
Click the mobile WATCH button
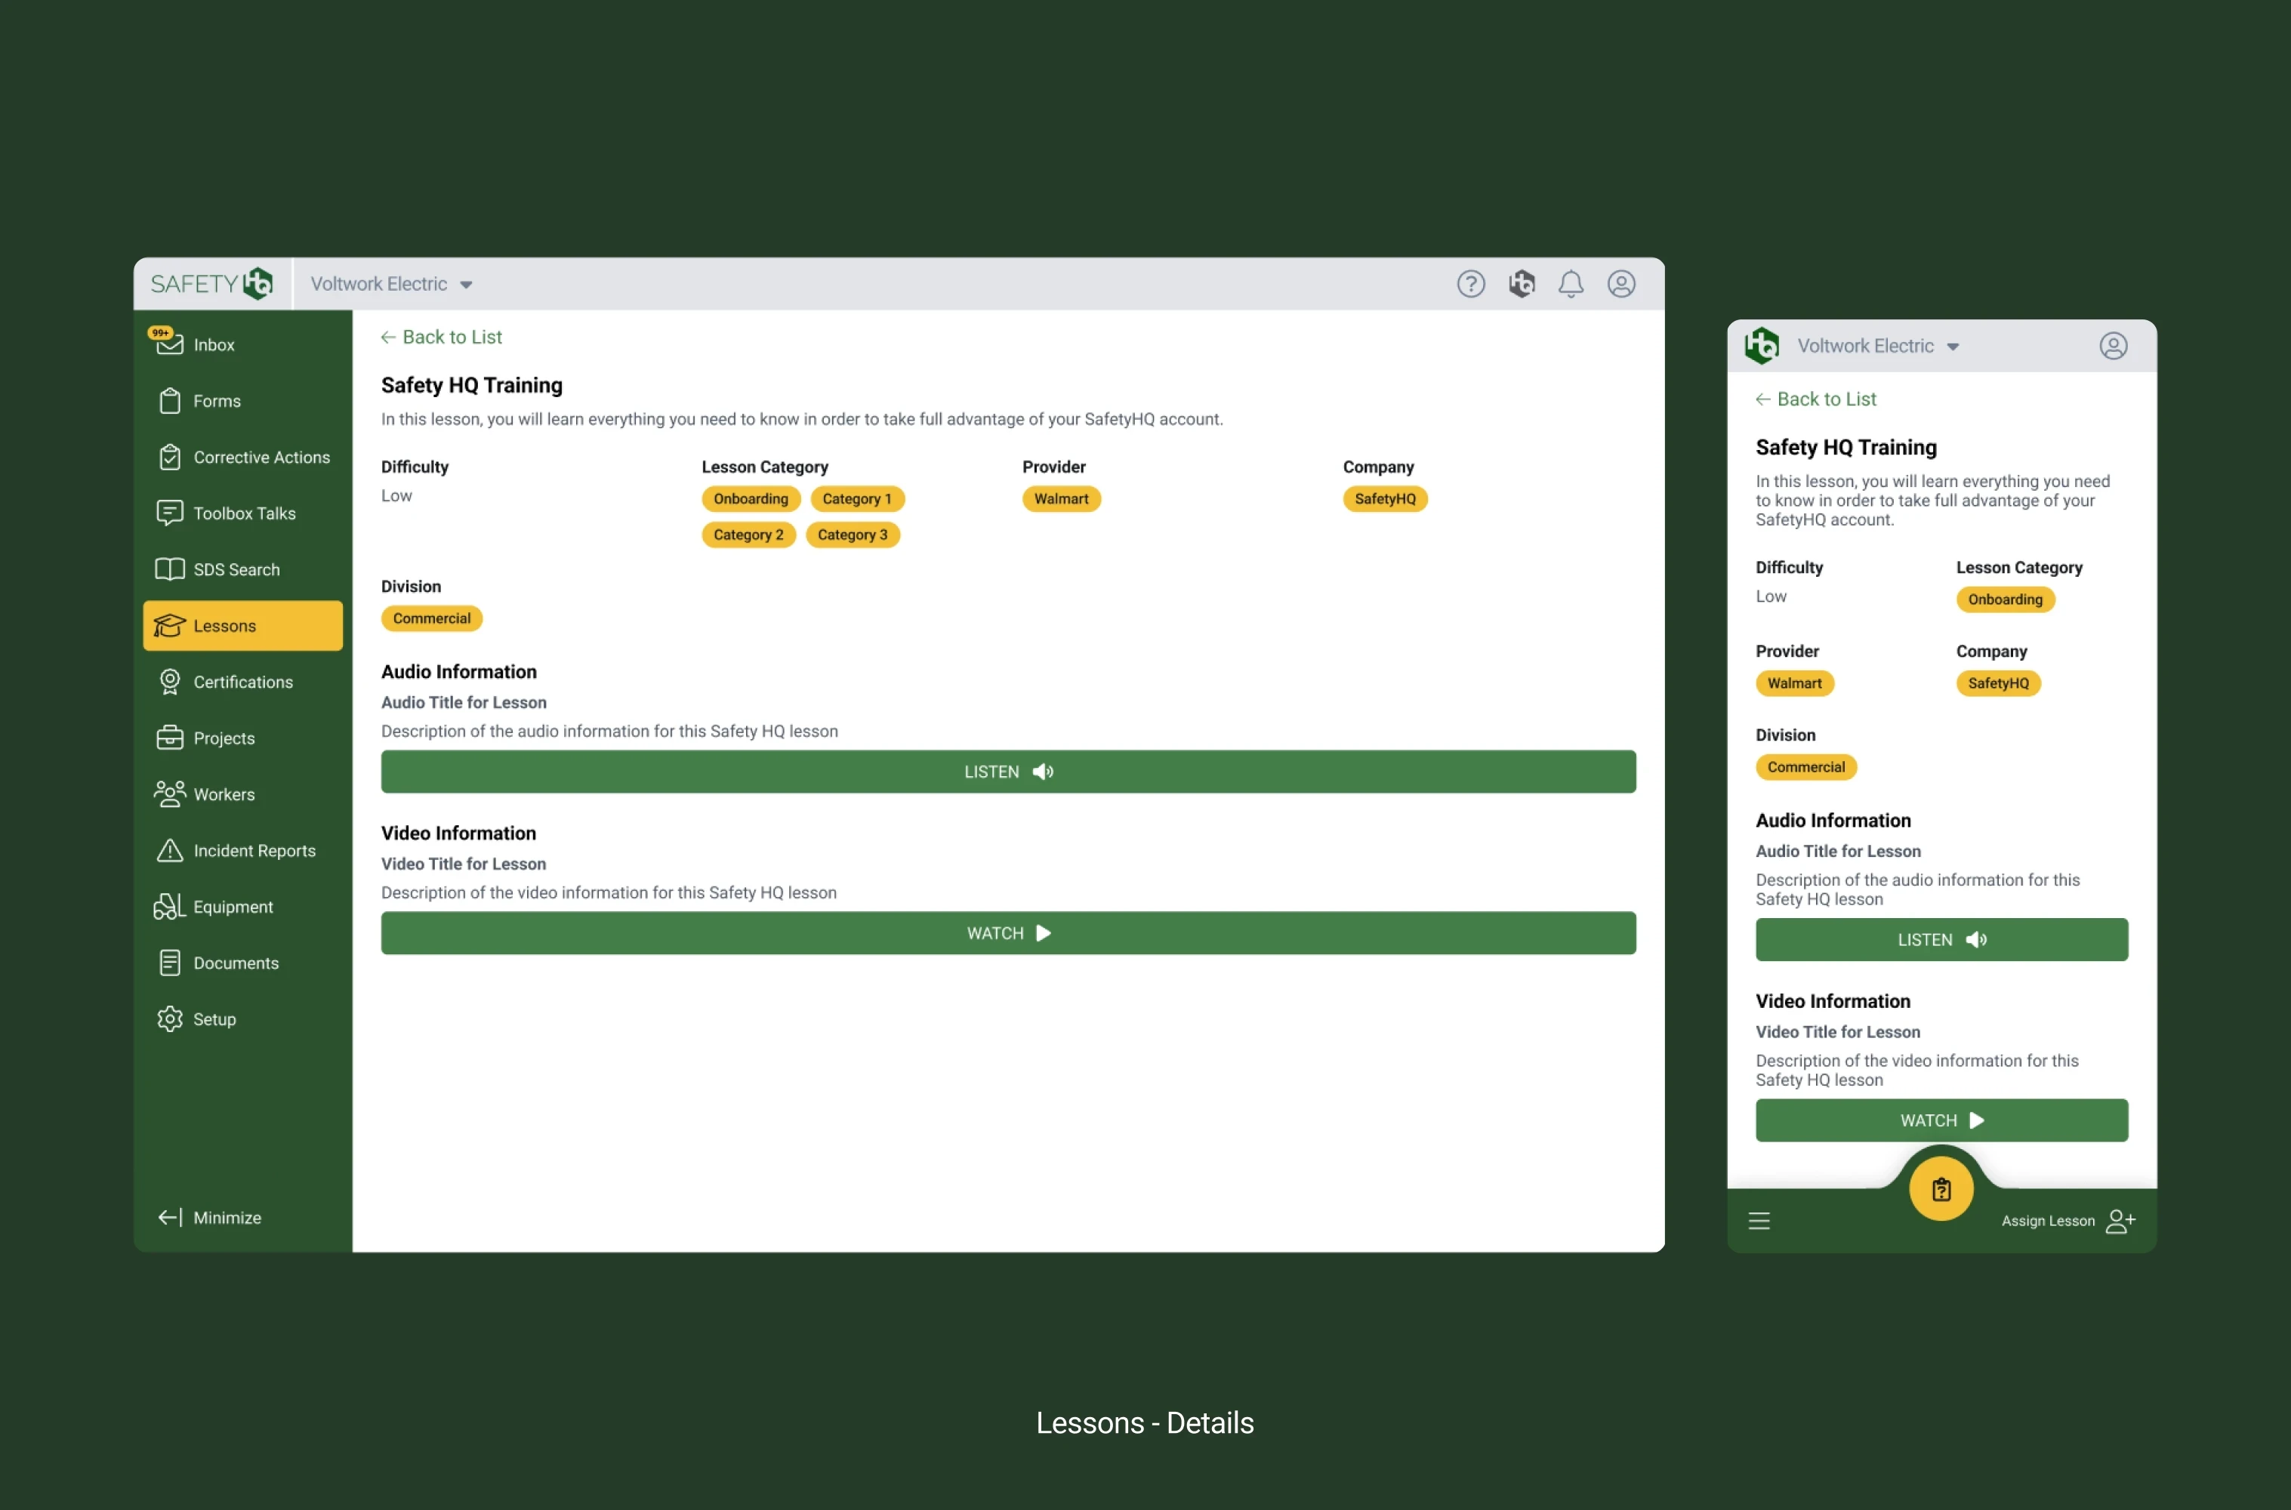[x=1940, y=1120]
